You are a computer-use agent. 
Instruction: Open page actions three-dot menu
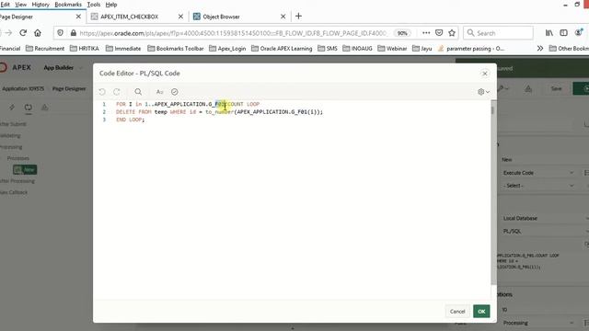coord(426,33)
